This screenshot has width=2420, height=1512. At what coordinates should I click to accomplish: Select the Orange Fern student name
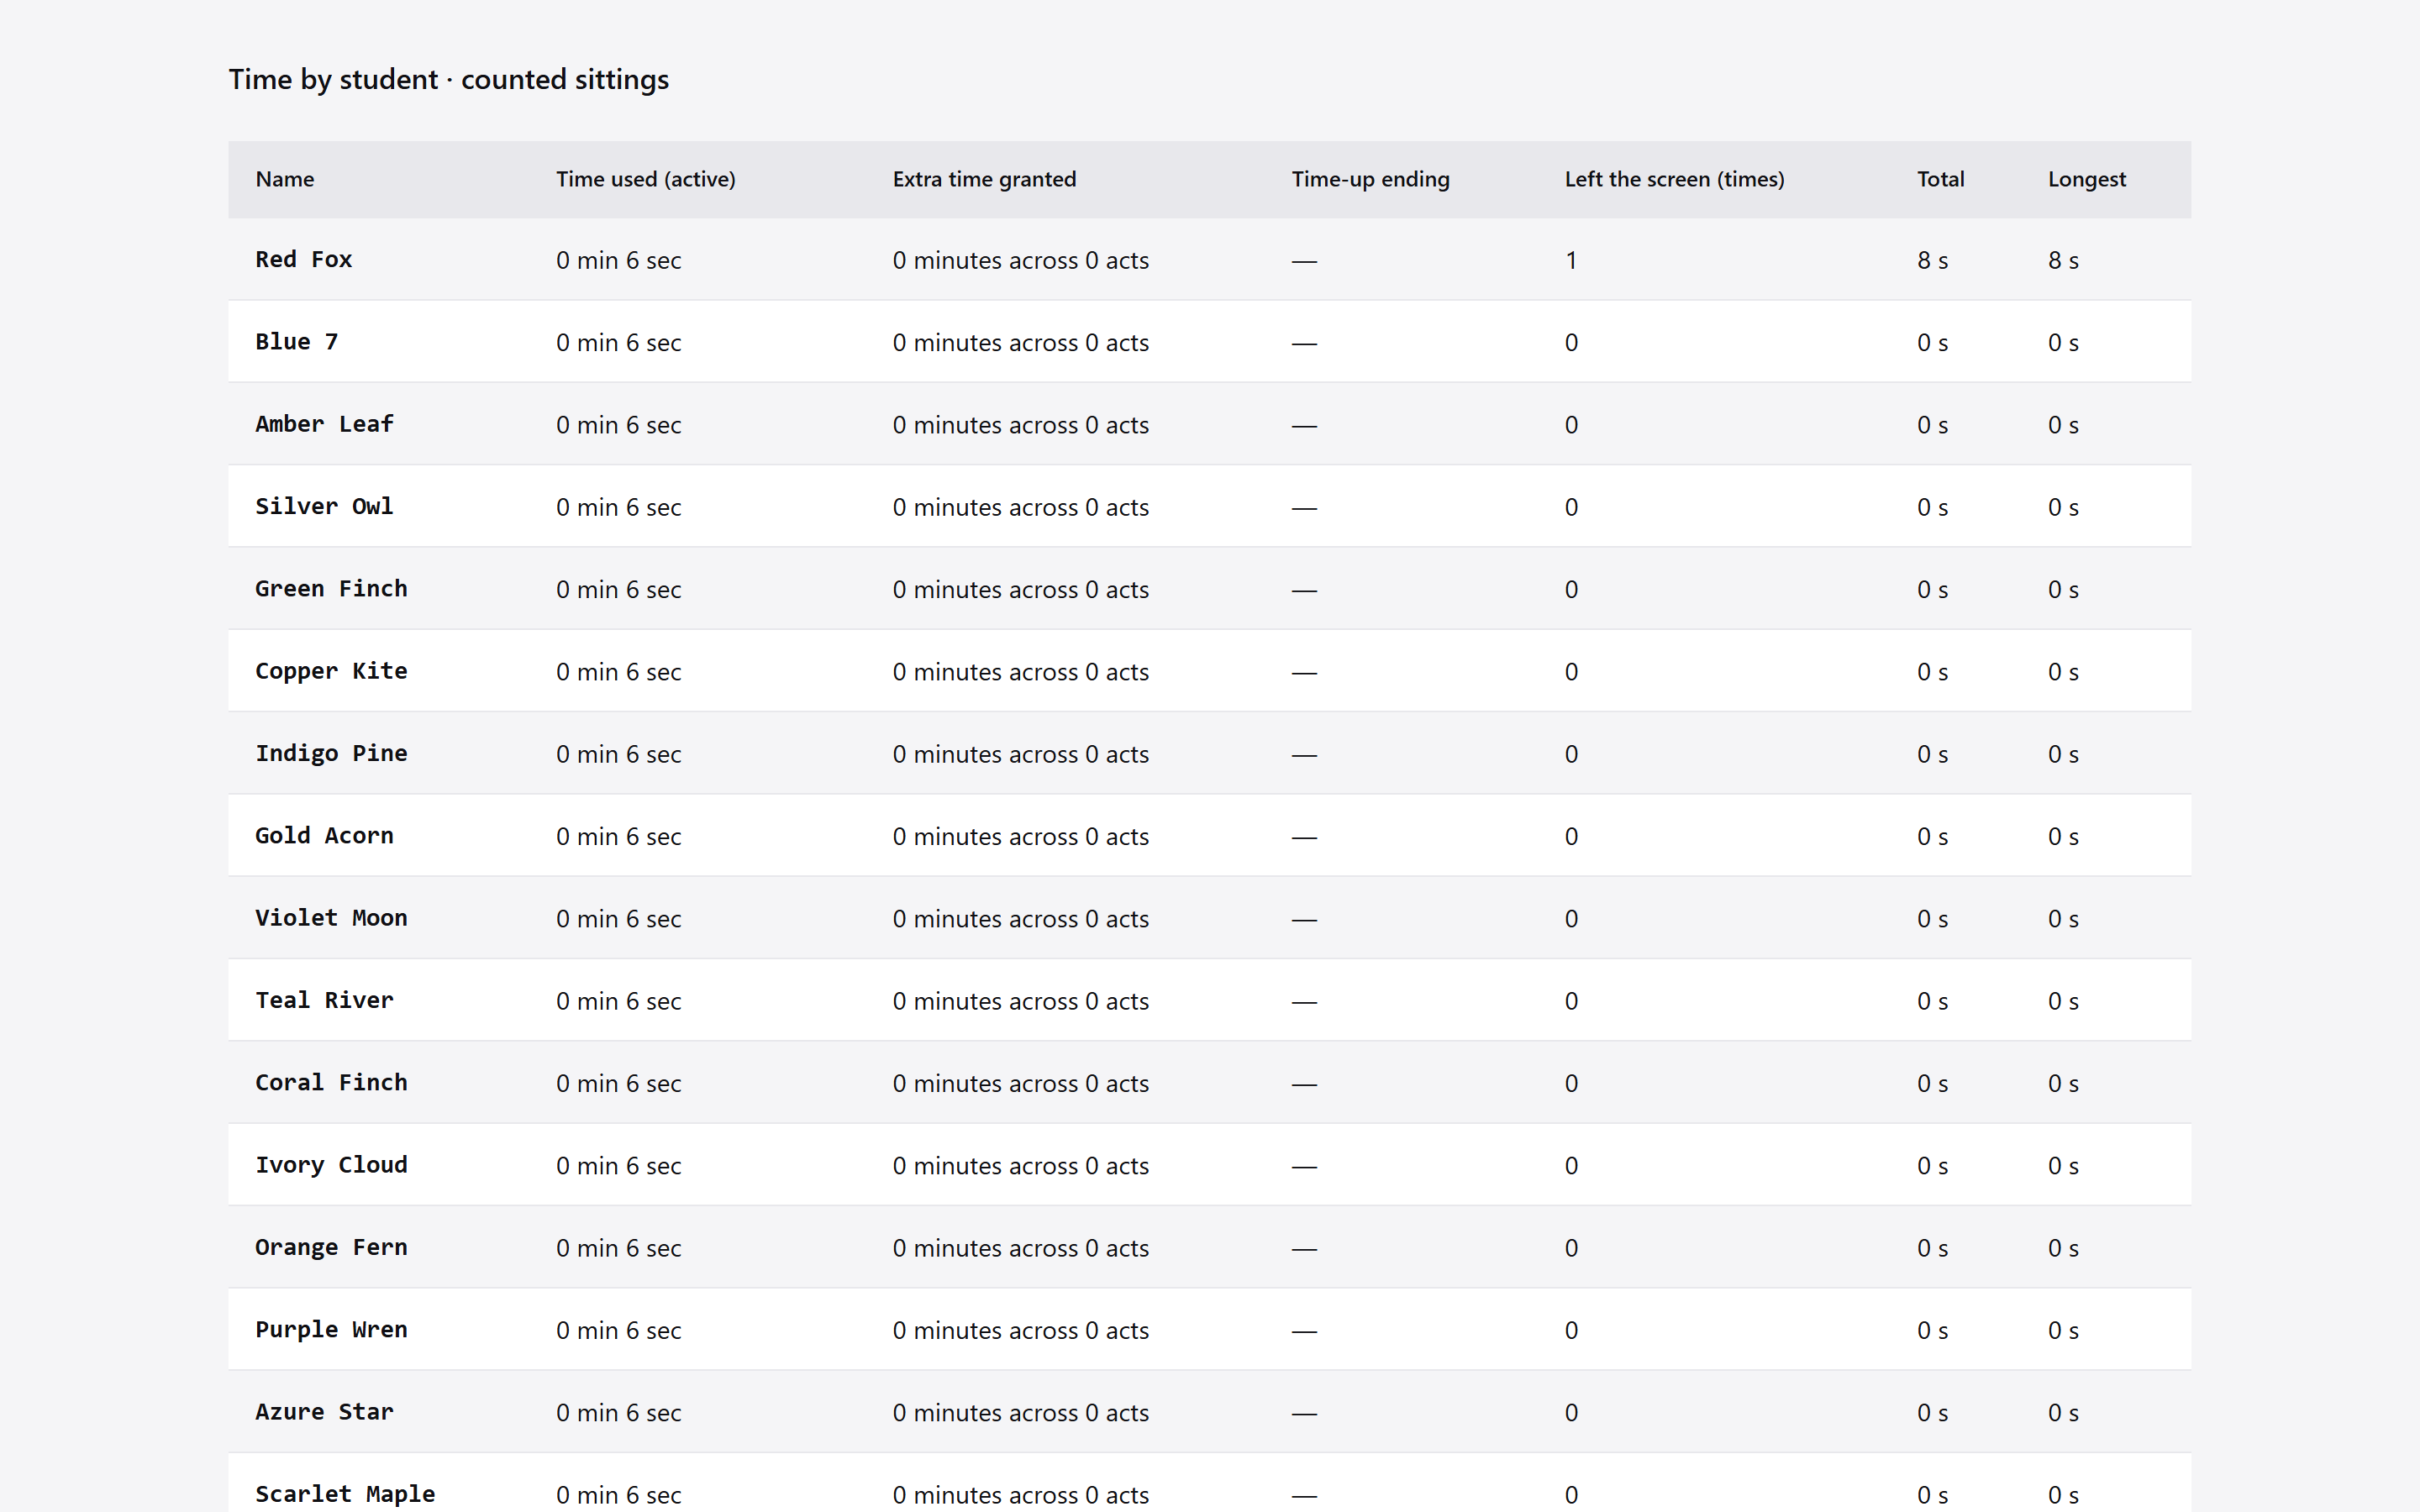pyautogui.click(x=332, y=1248)
